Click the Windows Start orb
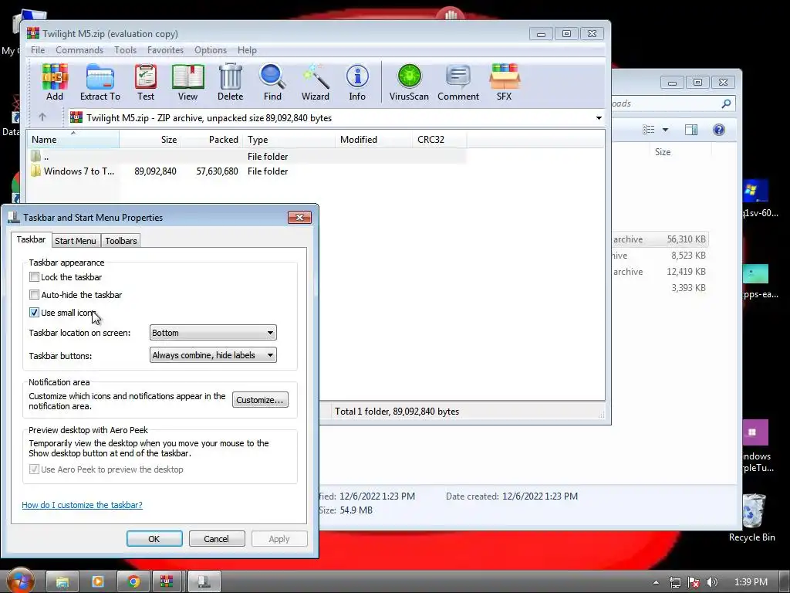Screen dimensions: 790x593 [20, 581]
